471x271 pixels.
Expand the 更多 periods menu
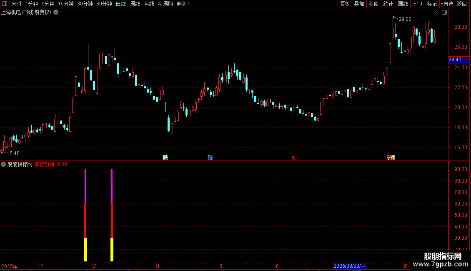[x=183, y=4]
